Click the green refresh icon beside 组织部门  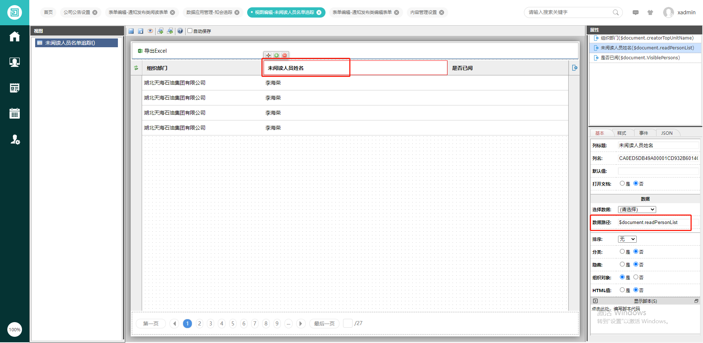click(x=136, y=68)
